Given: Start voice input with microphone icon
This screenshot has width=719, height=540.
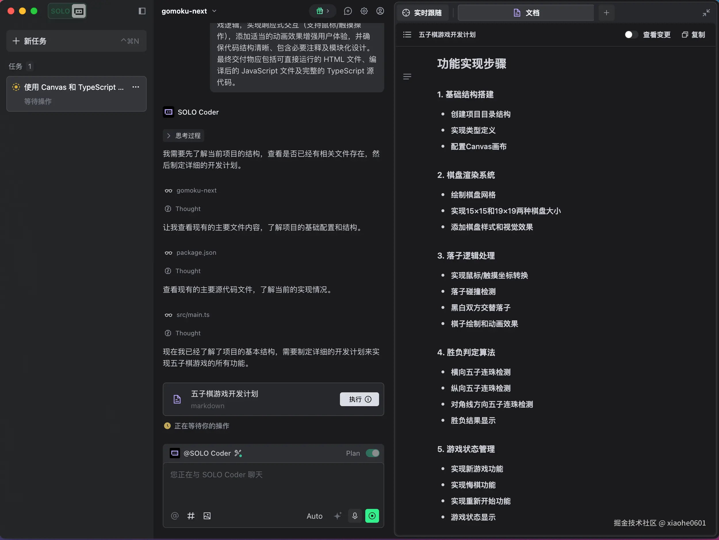Looking at the screenshot, I should click(x=355, y=516).
